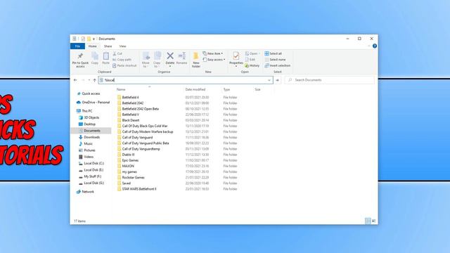Open the Easy access dropdown
The image size is (450, 253).
click(214, 60)
